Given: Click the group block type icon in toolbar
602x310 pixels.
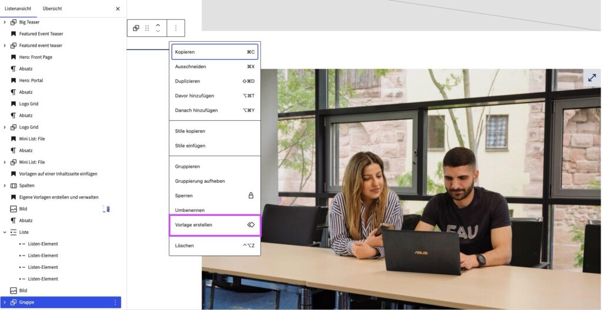Looking at the screenshot, I should point(136,28).
